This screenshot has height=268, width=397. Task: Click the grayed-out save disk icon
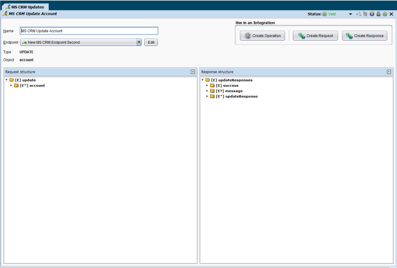point(365,14)
